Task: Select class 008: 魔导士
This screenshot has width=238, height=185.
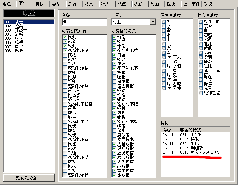Action: point(29,51)
